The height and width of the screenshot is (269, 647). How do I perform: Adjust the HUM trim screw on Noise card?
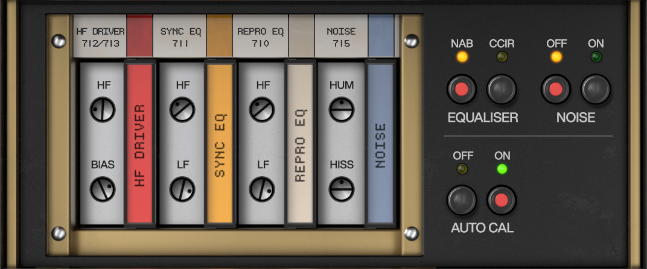(x=342, y=110)
